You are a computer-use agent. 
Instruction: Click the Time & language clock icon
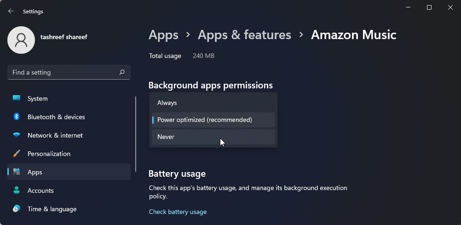17,209
